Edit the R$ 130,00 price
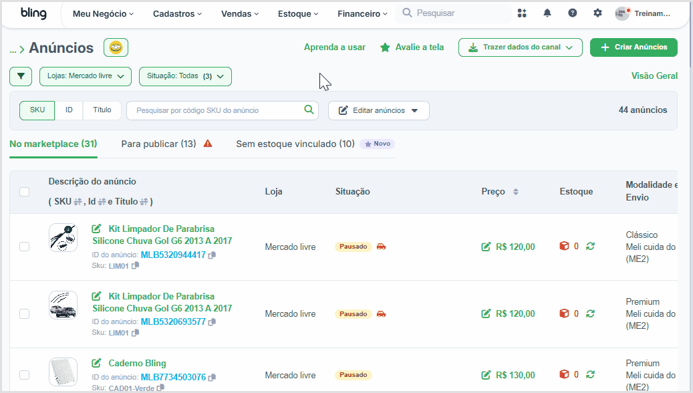This screenshot has width=693, height=393. tap(486, 375)
